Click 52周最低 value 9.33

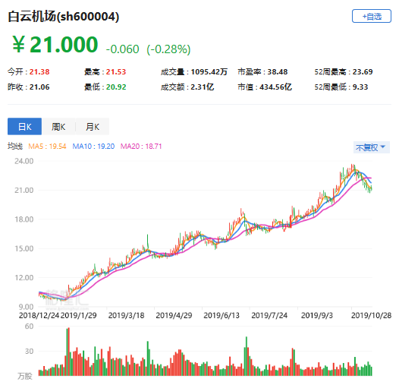(360, 87)
